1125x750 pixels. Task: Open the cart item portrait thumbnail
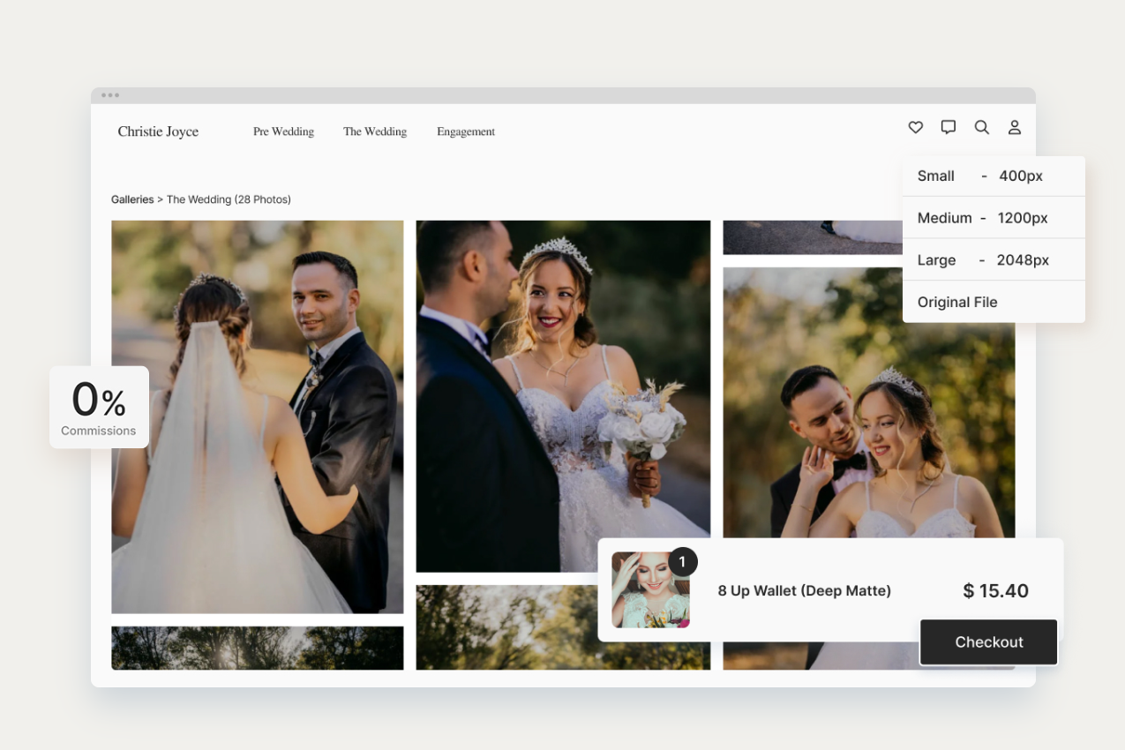(650, 590)
